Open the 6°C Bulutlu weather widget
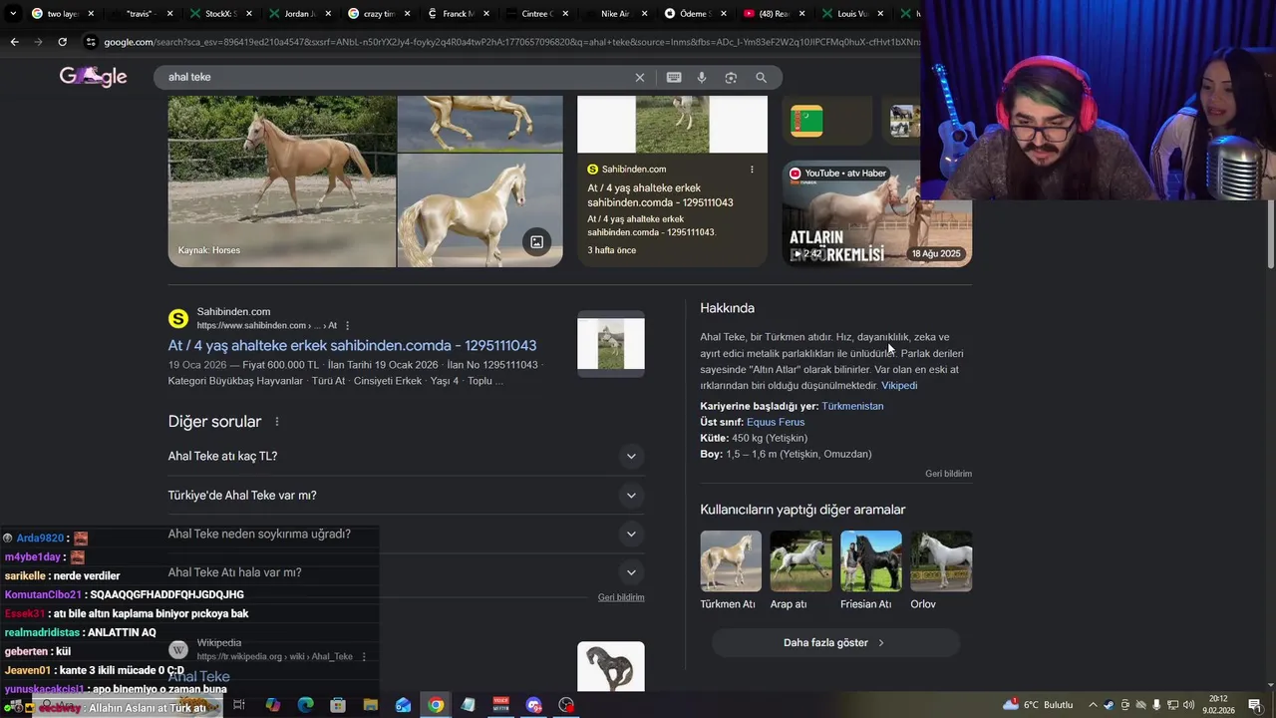1276x718 pixels. [x=1038, y=705]
